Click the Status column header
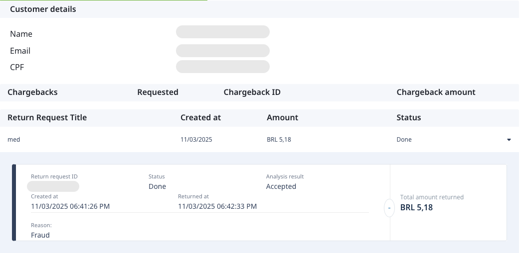The width and height of the screenshot is (520, 253). (408, 118)
